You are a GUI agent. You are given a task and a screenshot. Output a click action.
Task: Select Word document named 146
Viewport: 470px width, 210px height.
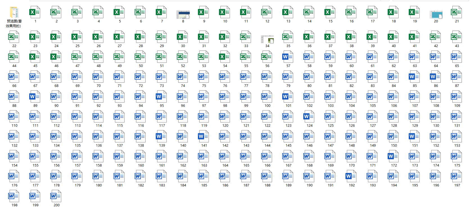[309, 137]
